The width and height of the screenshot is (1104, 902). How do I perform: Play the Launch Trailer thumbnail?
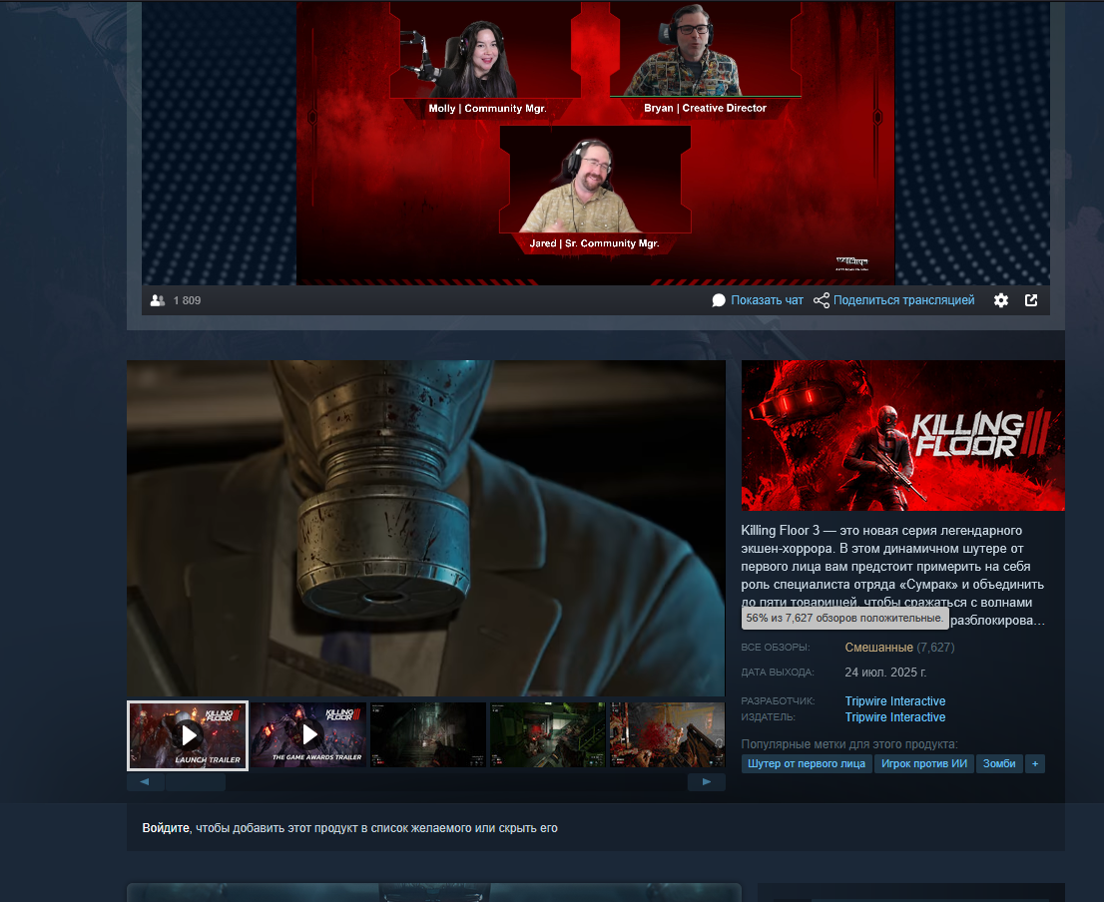point(188,735)
